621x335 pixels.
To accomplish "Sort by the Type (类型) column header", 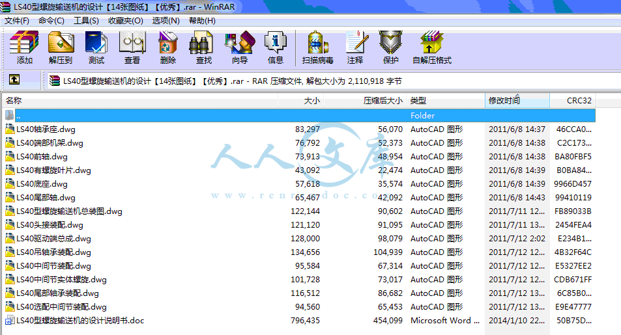I will point(446,100).
